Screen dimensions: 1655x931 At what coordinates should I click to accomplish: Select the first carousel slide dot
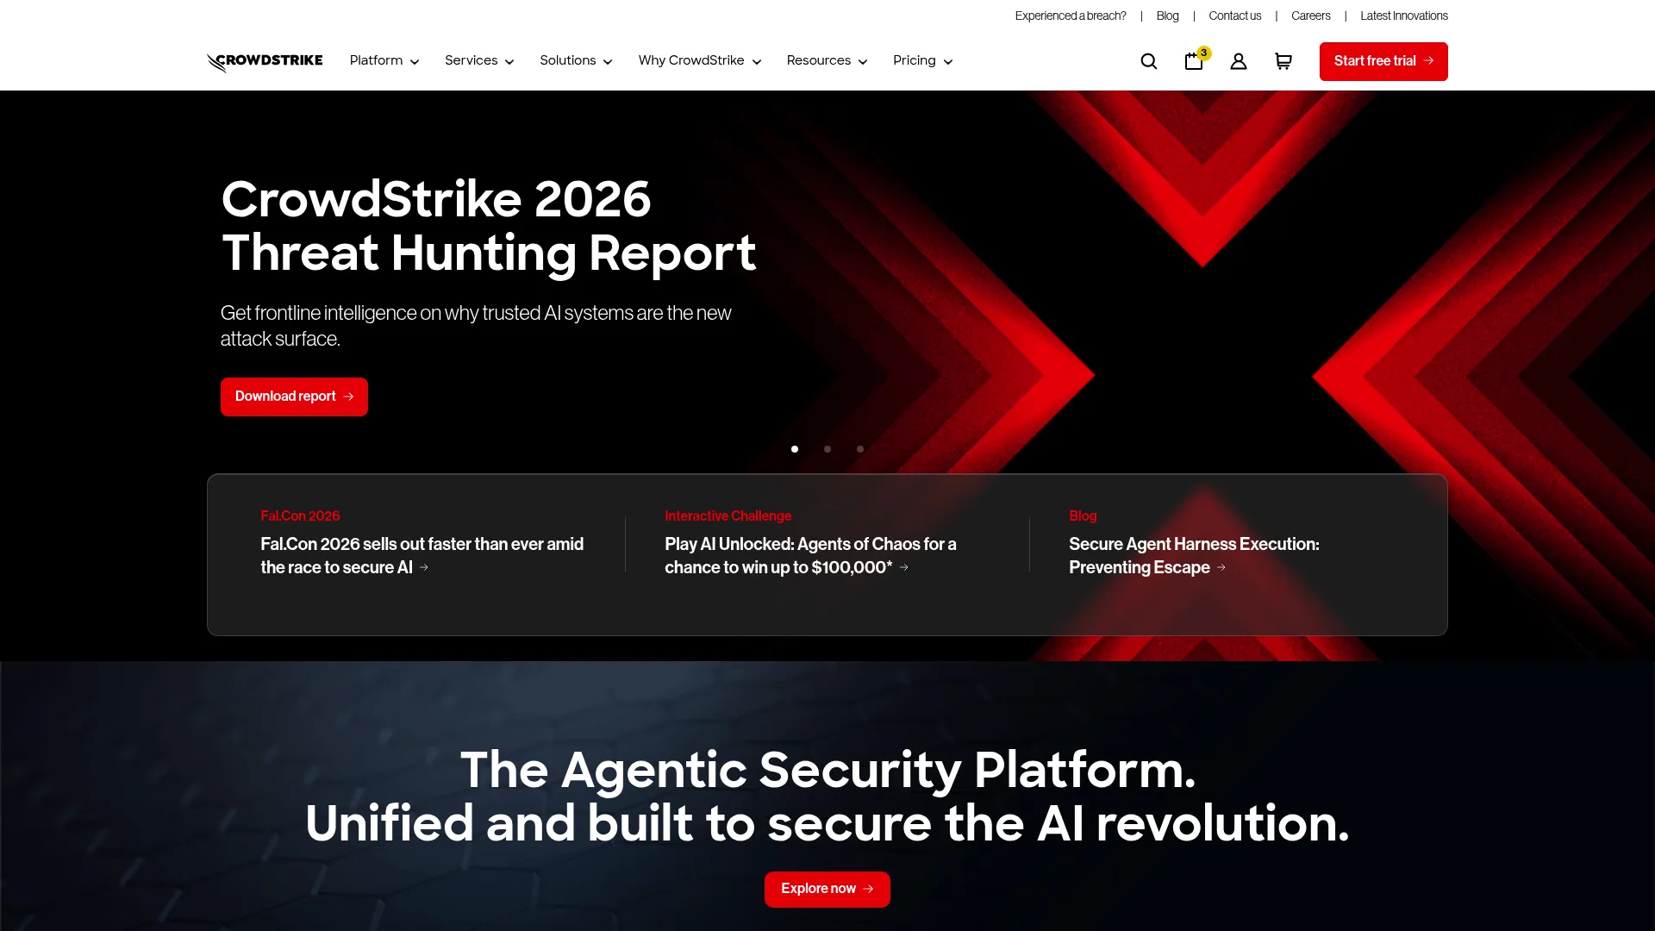coord(795,449)
